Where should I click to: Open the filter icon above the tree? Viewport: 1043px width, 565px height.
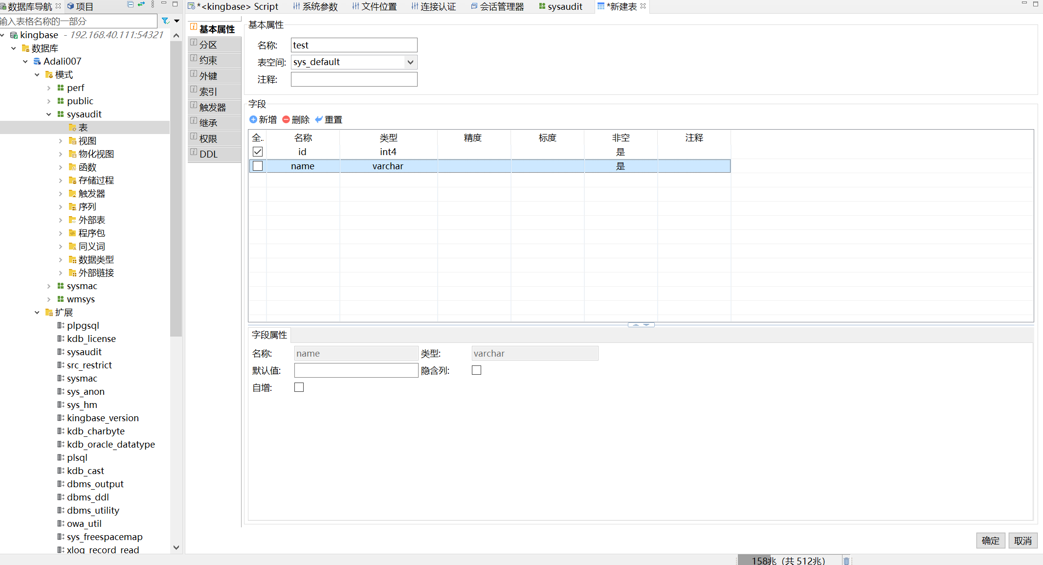click(164, 21)
